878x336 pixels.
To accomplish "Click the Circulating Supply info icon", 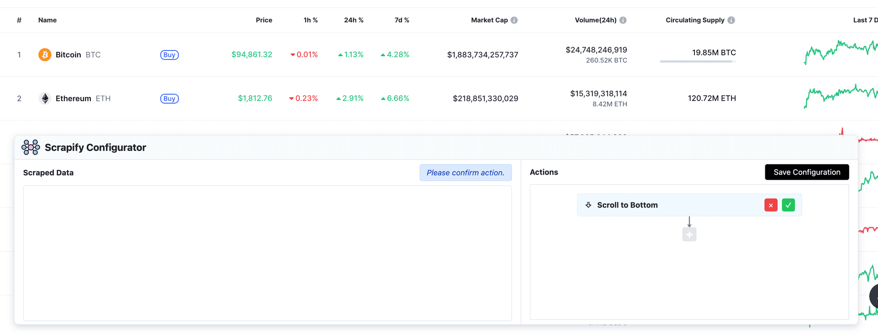I will pyautogui.click(x=731, y=20).
